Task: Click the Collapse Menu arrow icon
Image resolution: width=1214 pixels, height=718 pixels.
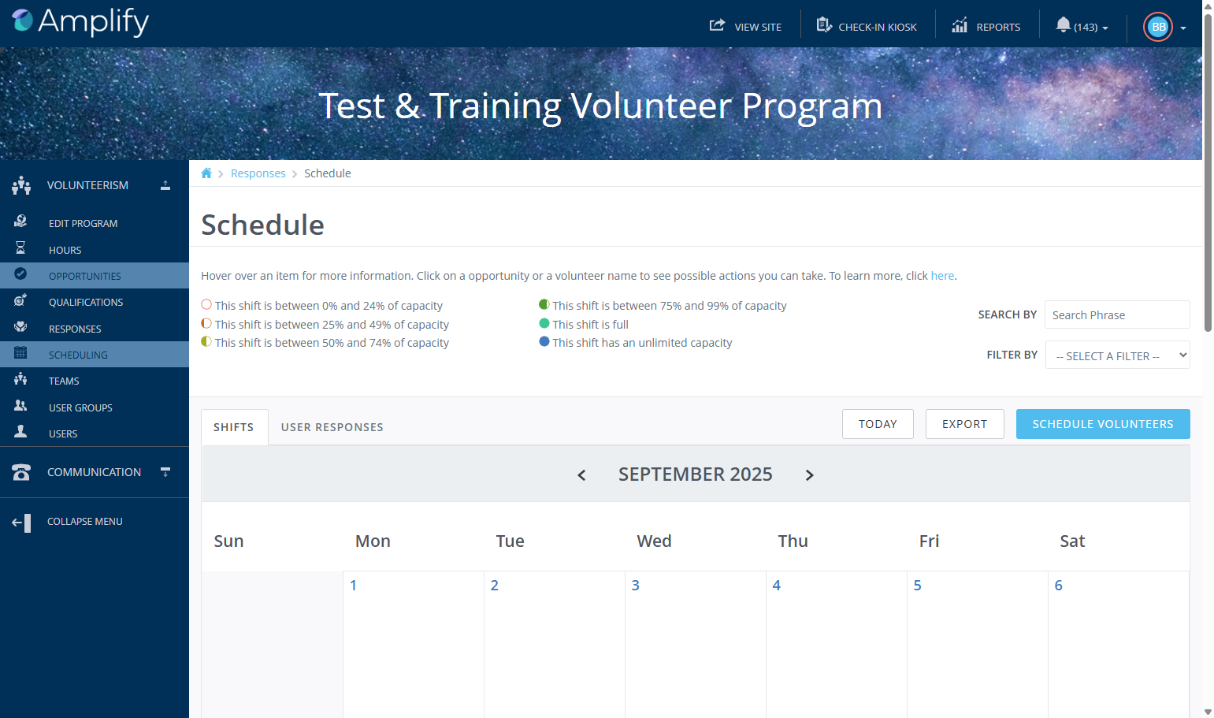Action: [21, 523]
